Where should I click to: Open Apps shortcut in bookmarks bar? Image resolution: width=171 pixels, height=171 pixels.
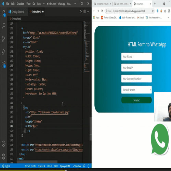[x=96, y=17]
